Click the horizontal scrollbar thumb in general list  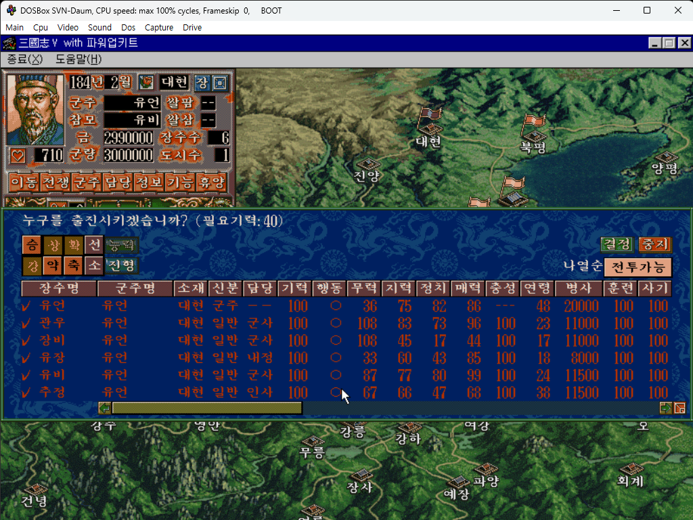(207, 408)
